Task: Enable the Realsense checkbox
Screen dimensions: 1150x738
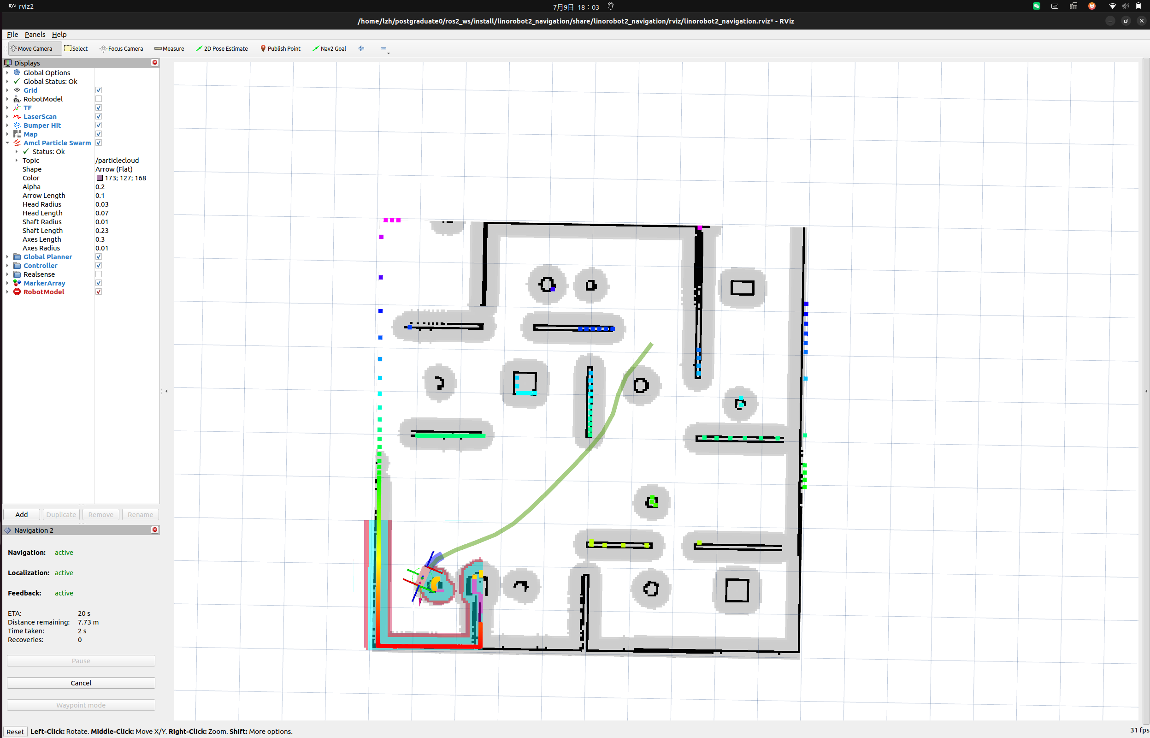Action: (99, 274)
